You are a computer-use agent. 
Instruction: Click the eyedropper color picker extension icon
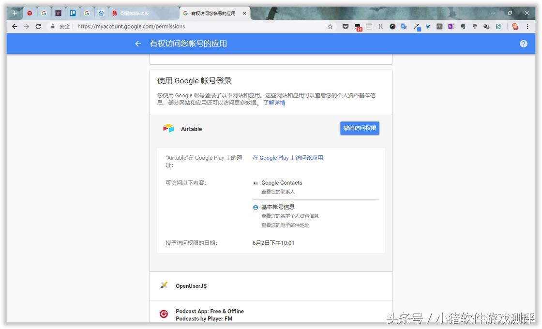click(x=416, y=27)
